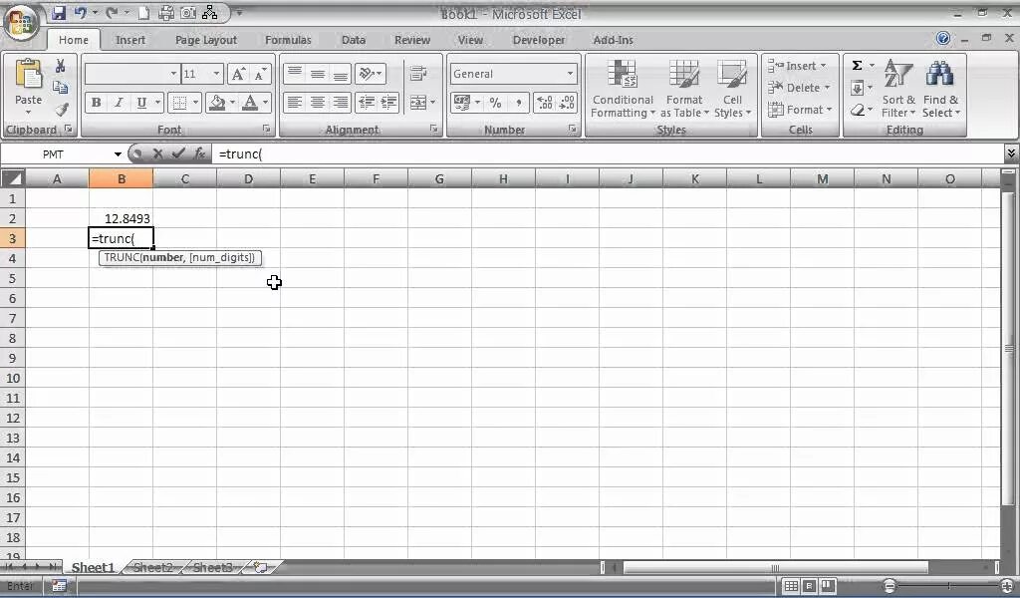Click the Cut scissors icon
The width and height of the screenshot is (1020, 598).
coord(61,67)
